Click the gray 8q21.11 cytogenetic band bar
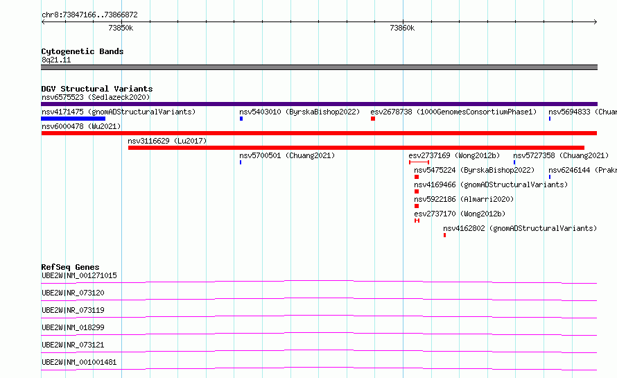617x378 pixels. (x=319, y=67)
